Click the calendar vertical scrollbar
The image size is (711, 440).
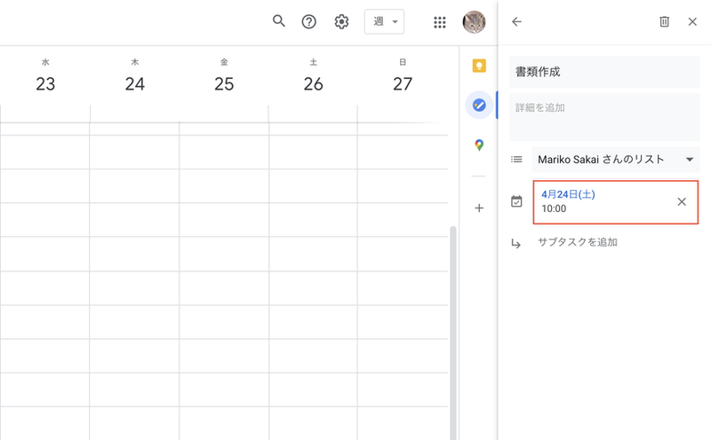point(452,333)
